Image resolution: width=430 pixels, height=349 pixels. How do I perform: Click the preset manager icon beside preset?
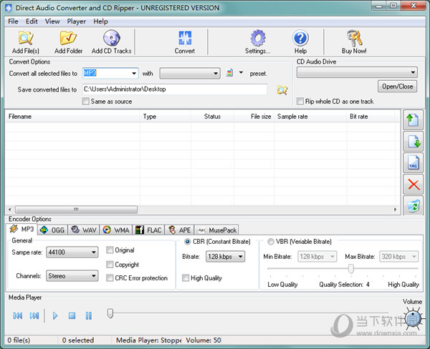(229, 73)
